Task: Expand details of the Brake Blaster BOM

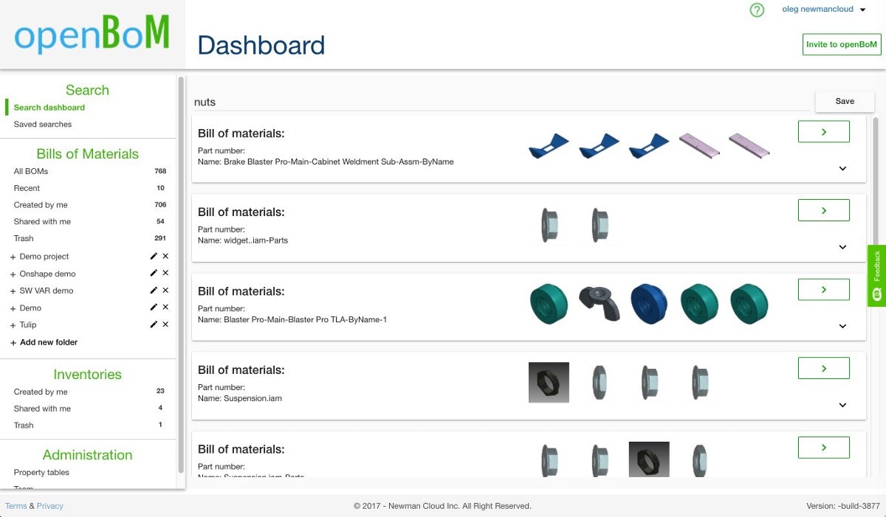Action: 842,168
